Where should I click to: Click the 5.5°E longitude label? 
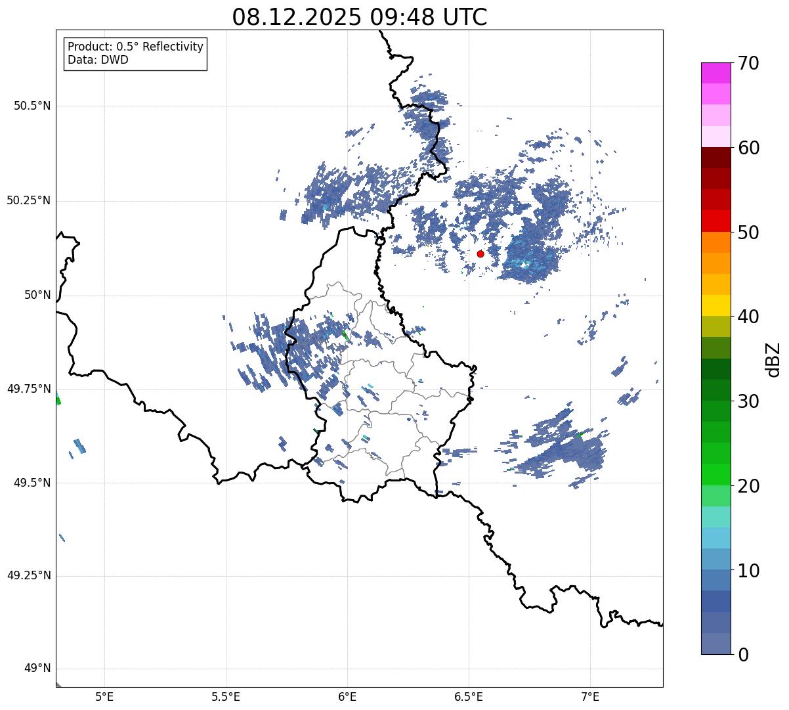226,697
